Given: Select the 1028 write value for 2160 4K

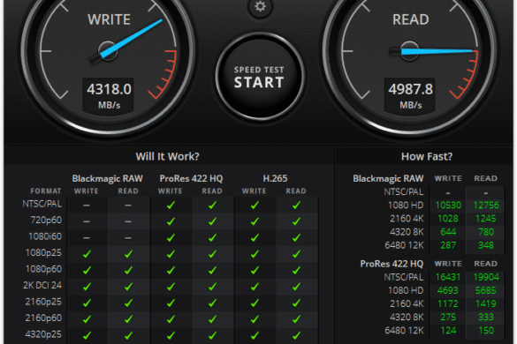Looking at the screenshot, I should tap(448, 219).
